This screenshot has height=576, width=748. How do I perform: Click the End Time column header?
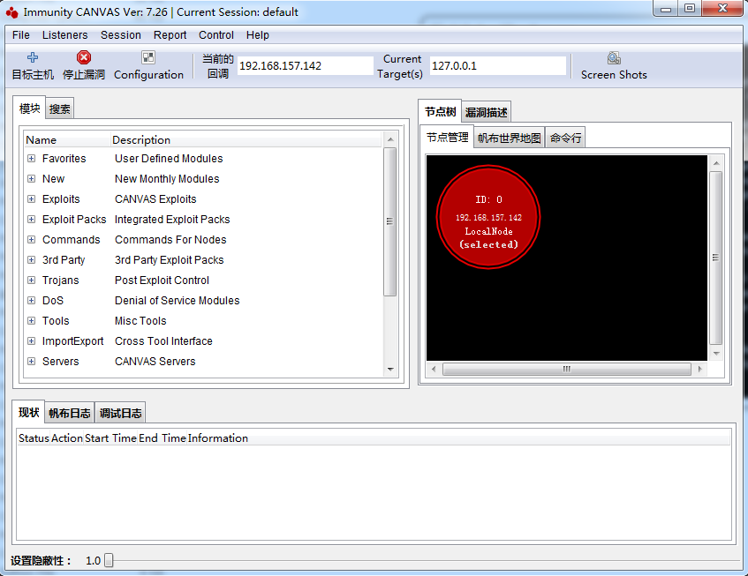pyautogui.click(x=162, y=438)
